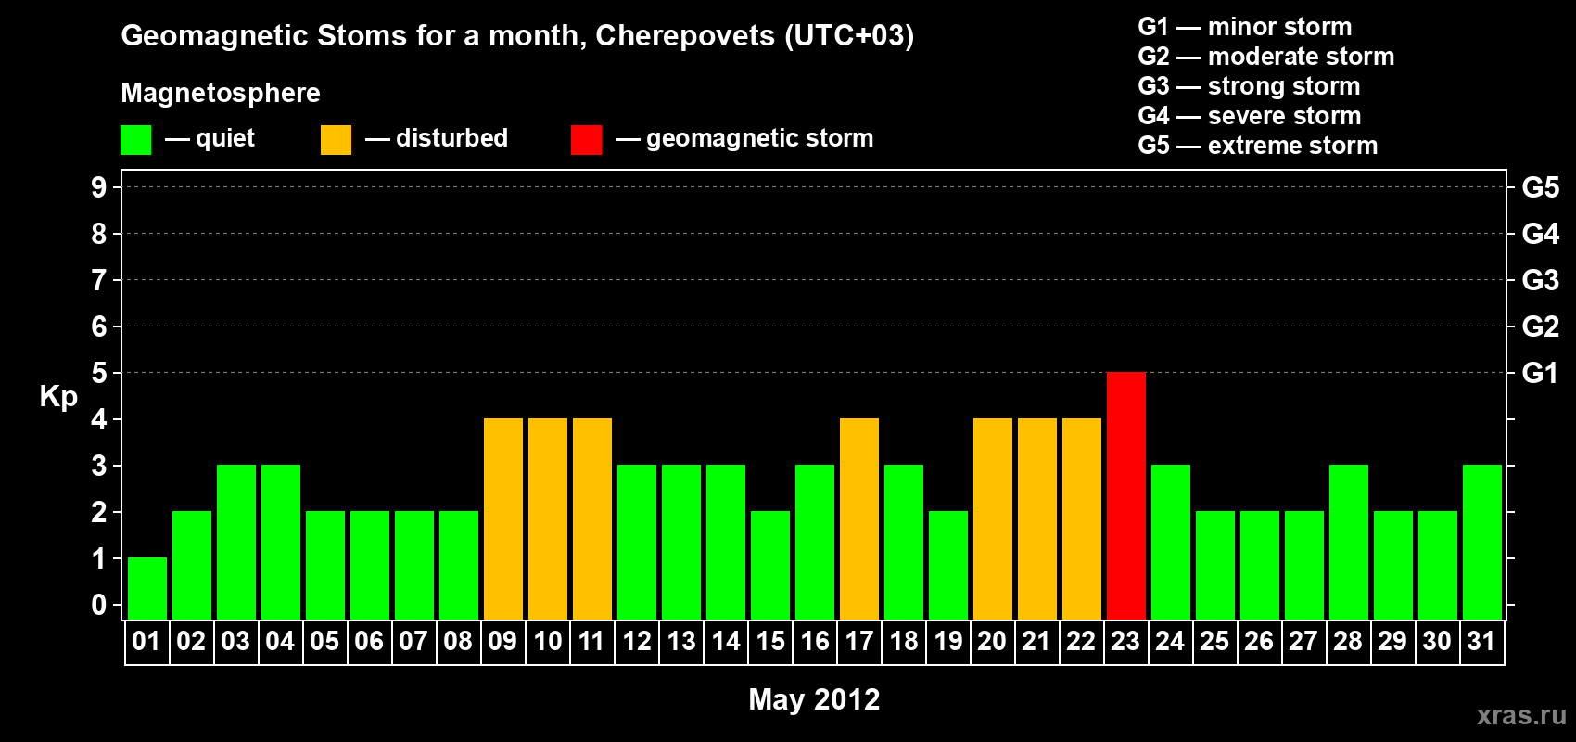Click the Kp axis title
The width and height of the screenshot is (1576, 742).
click(58, 397)
